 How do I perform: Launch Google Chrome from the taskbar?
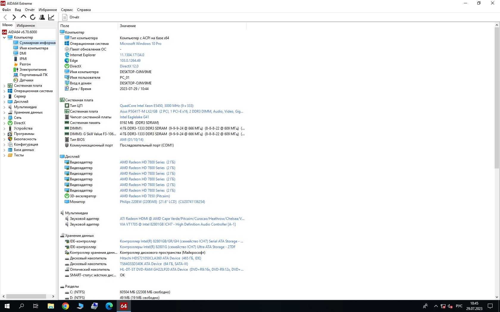(x=65, y=306)
